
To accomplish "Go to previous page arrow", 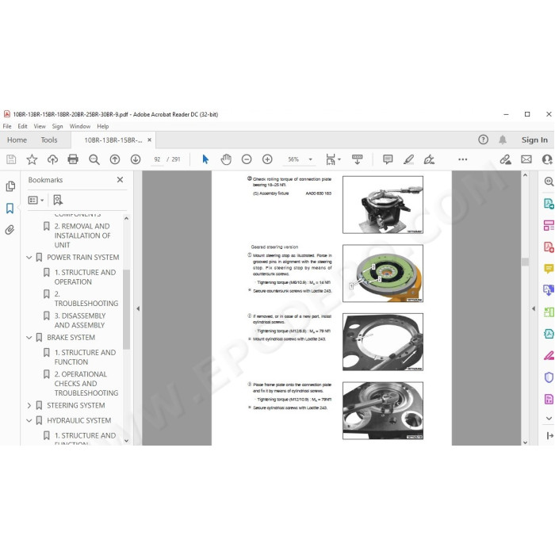I will pyautogui.click(x=115, y=159).
